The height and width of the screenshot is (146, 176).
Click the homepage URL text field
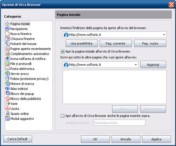[x=115, y=35]
